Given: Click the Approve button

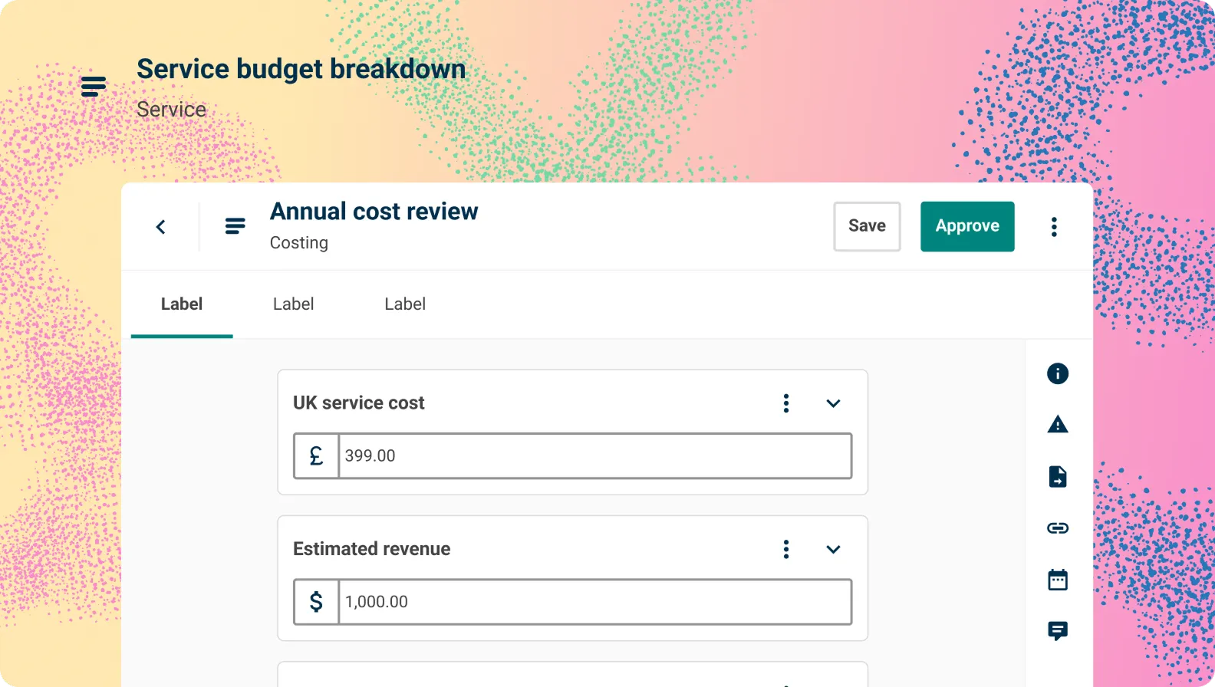Looking at the screenshot, I should (967, 226).
